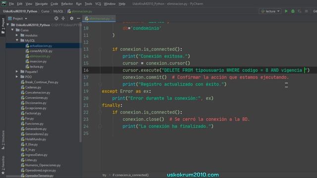
Task: Open Project panel settings gear
Action: [71, 19]
